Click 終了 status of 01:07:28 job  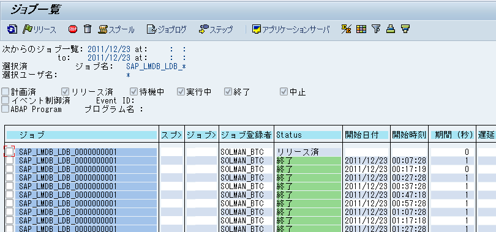tap(309, 212)
